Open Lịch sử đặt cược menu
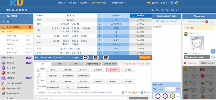This screenshot has height=100, width=216. [99, 3]
